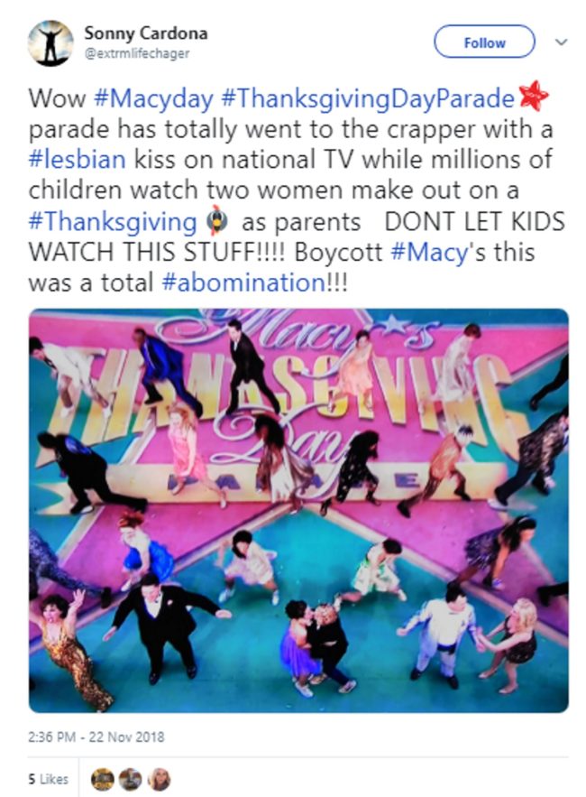
Task: Open the #Macy hashtag
Action: pyautogui.click(x=430, y=253)
